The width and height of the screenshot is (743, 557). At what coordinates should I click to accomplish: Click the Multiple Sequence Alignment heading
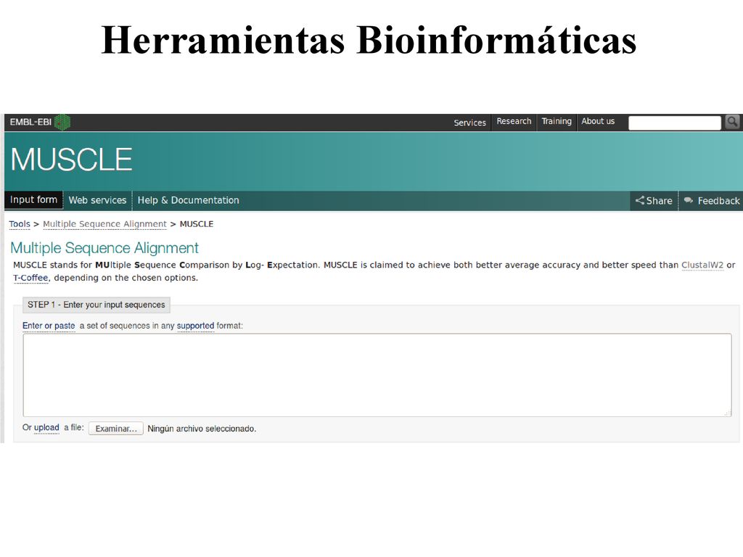click(x=104, y=248)
